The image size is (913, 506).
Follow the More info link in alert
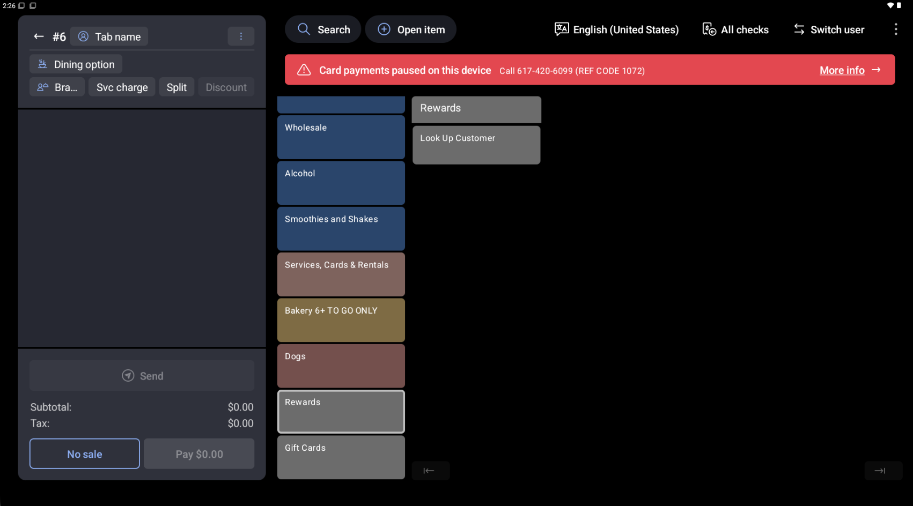(x=842, y=70)
